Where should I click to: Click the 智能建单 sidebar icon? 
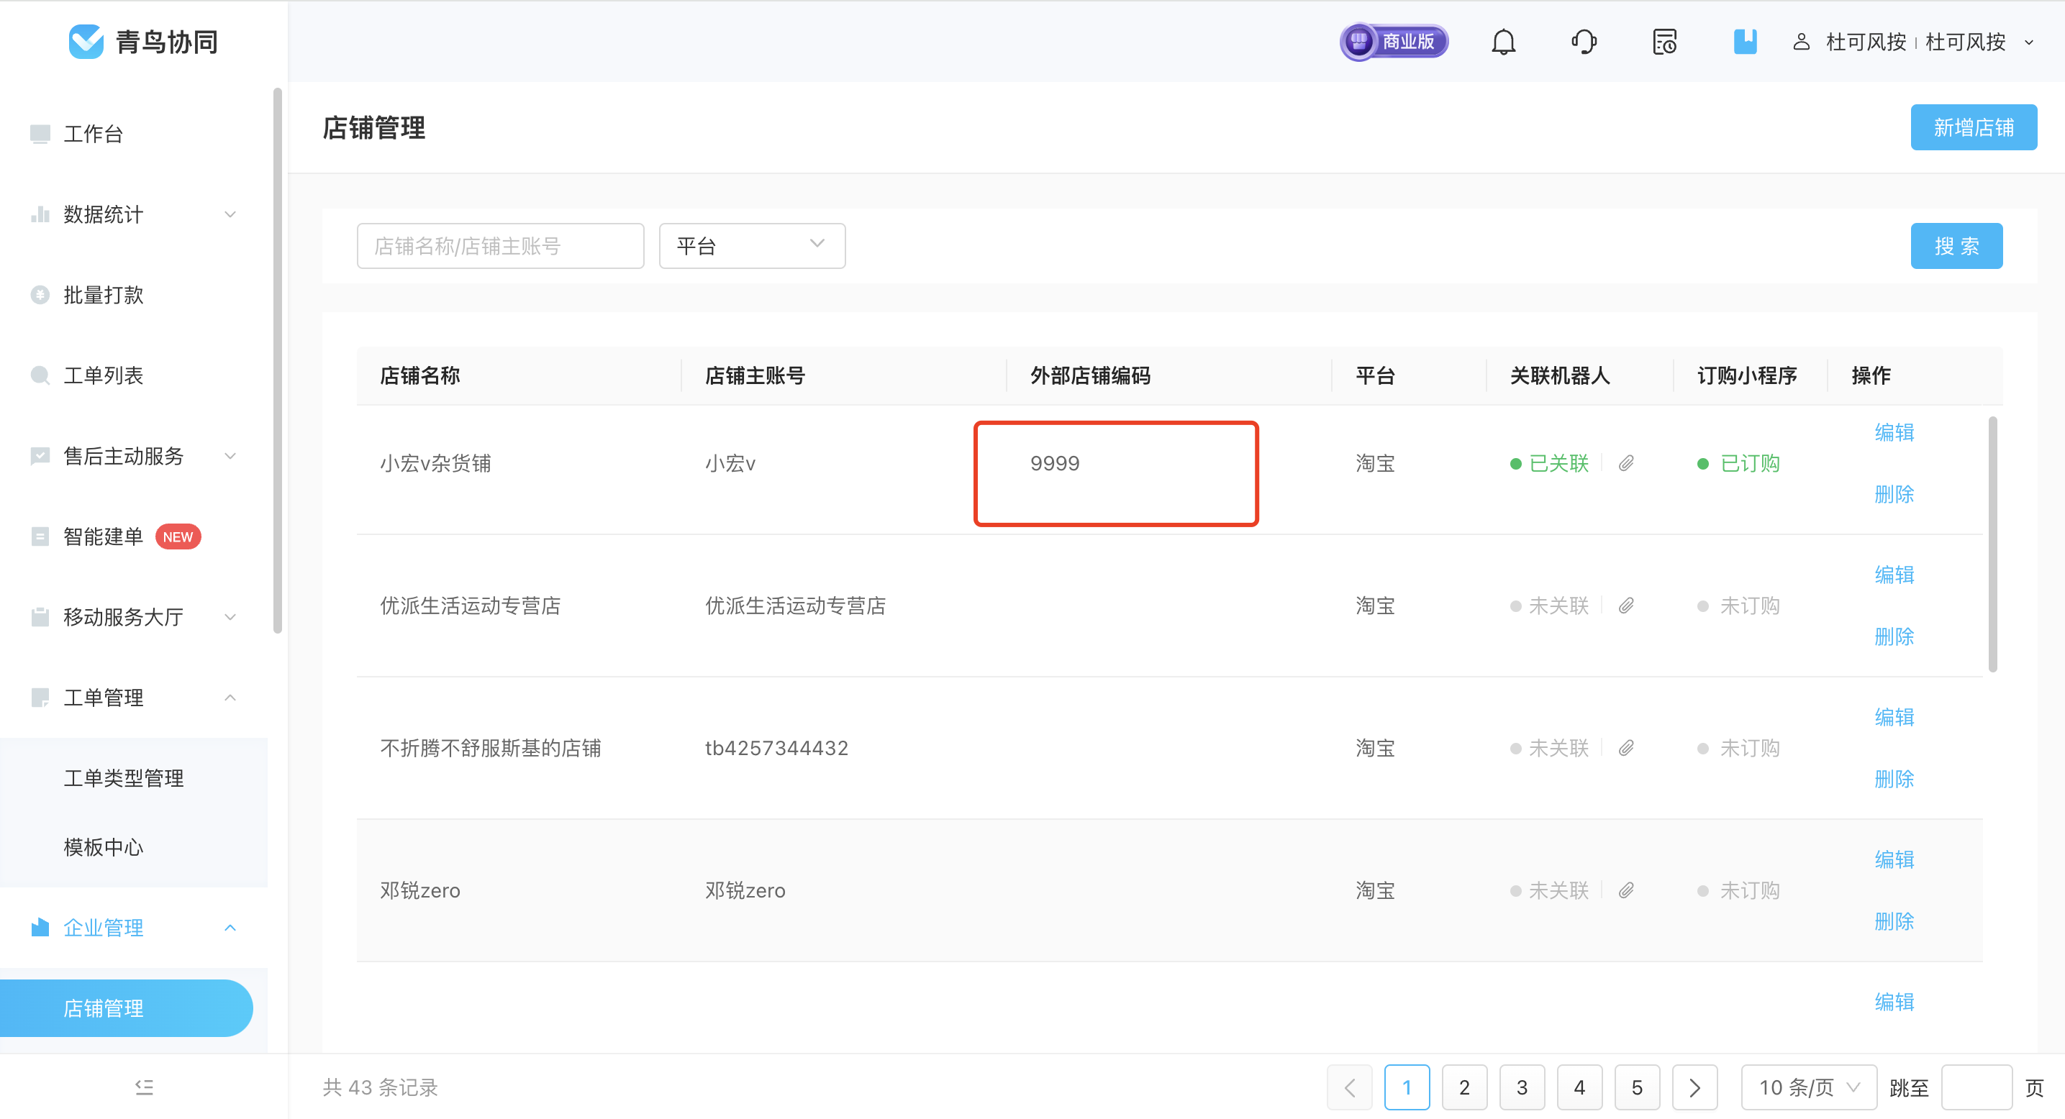click(x=40, y=536)
